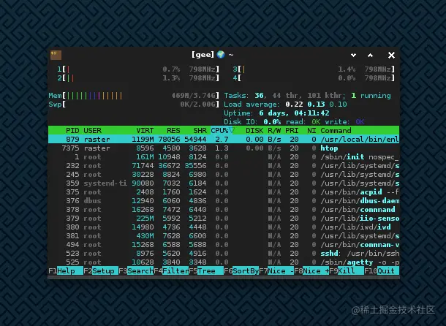Click CPU 1 usage meter
The image size is (446, 326).
click(138, 69)
